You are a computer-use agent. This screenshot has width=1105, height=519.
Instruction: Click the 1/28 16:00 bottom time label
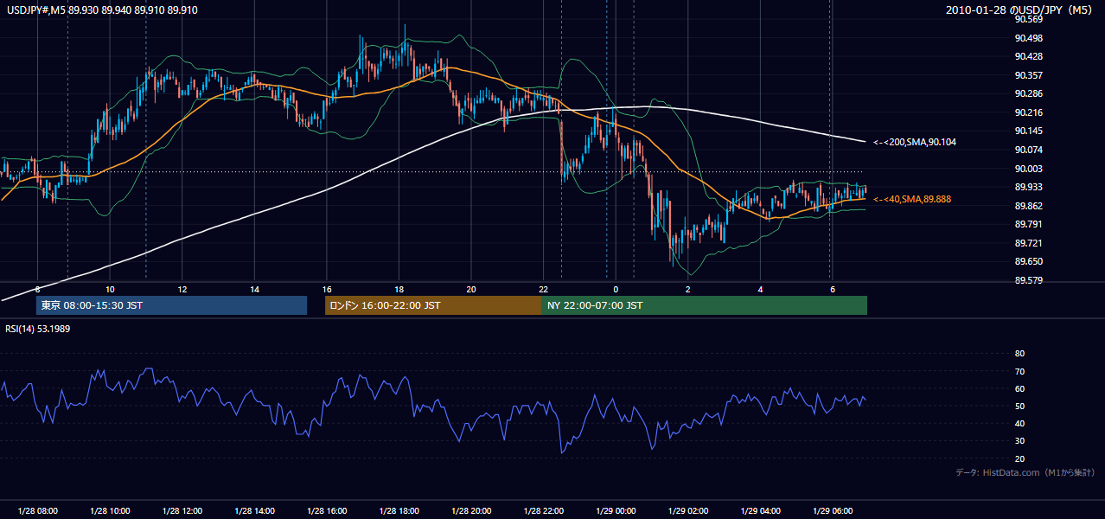[x=327, y=510]
